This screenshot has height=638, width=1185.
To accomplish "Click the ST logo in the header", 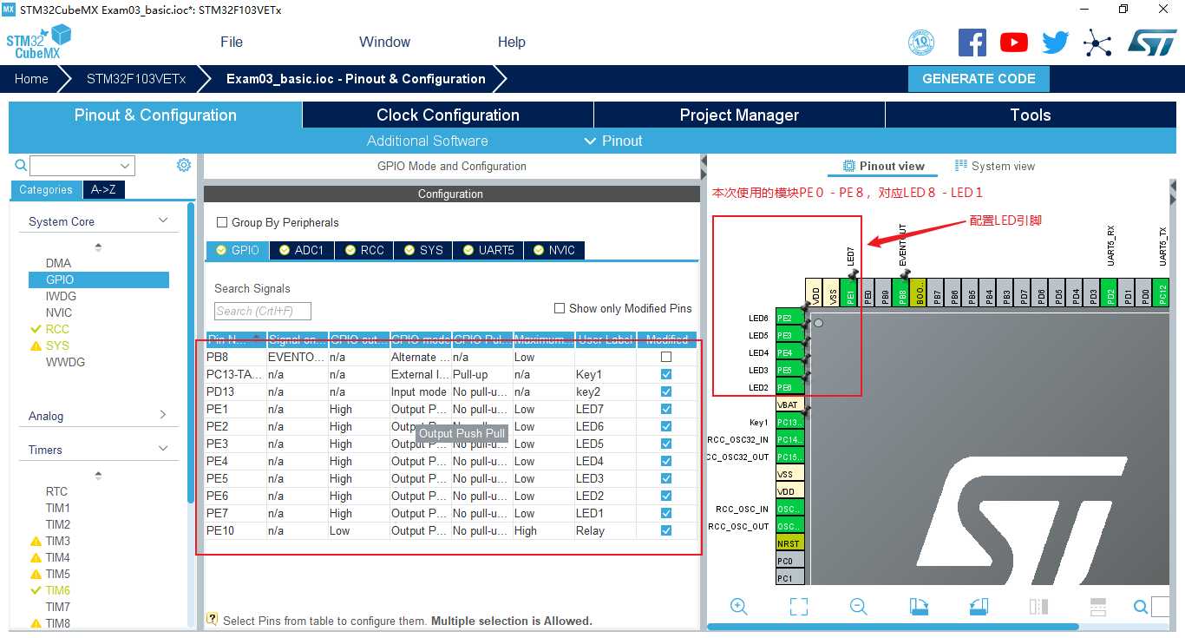I will click(1151, 42).
